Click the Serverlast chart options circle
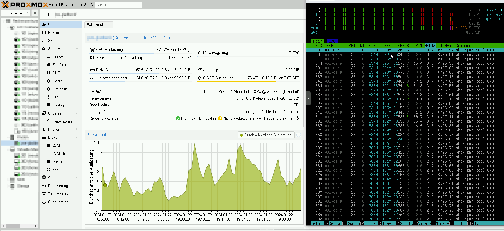This screenshot has height=231, width=504. (299, 135)
